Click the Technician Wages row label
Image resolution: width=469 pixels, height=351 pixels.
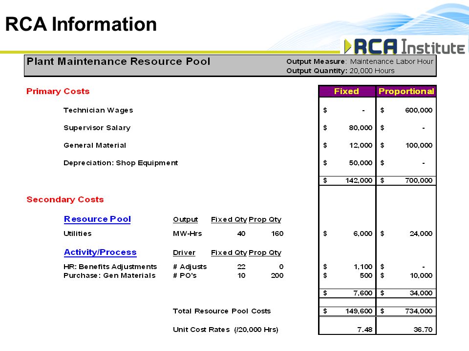[x=98, y=110]
